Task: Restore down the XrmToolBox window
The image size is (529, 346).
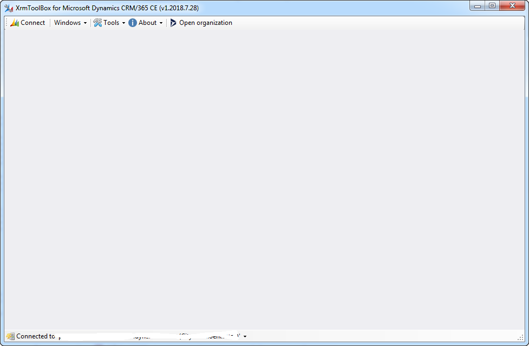Action: pyautogui.click(x=492, y=6)
